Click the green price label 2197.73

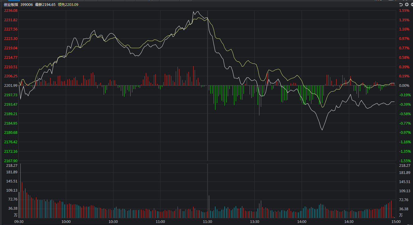coord(11,95)
